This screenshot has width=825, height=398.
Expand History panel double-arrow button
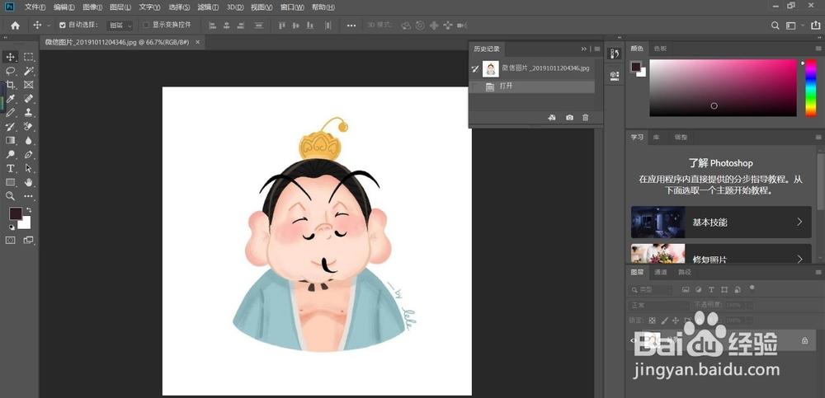[583, 49]
